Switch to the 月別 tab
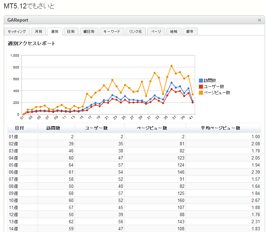Screen dimensions: 266x232 pyautogui.click(x=38, y=32)
